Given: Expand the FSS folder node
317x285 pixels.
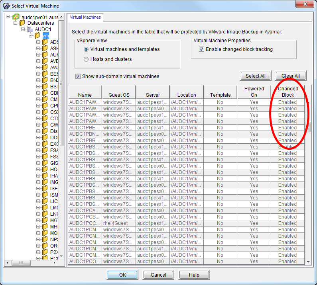Looking at the screenshot, I should point(38,156).
